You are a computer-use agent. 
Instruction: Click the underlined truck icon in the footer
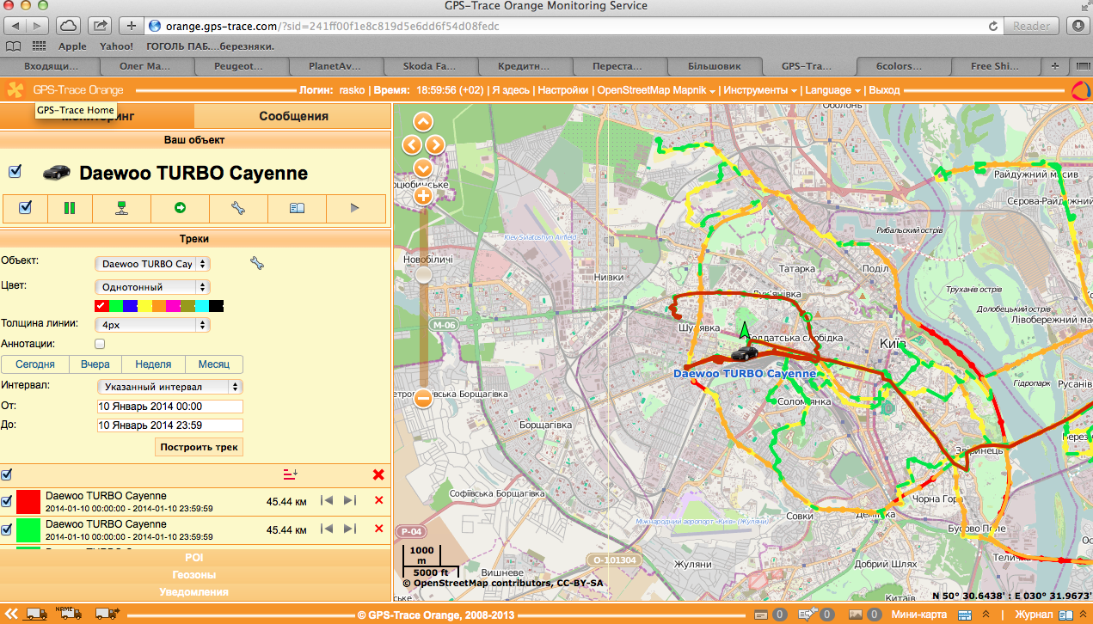(37, 614)
